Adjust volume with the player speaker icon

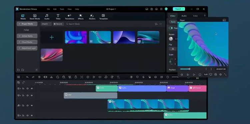[220, 74]
